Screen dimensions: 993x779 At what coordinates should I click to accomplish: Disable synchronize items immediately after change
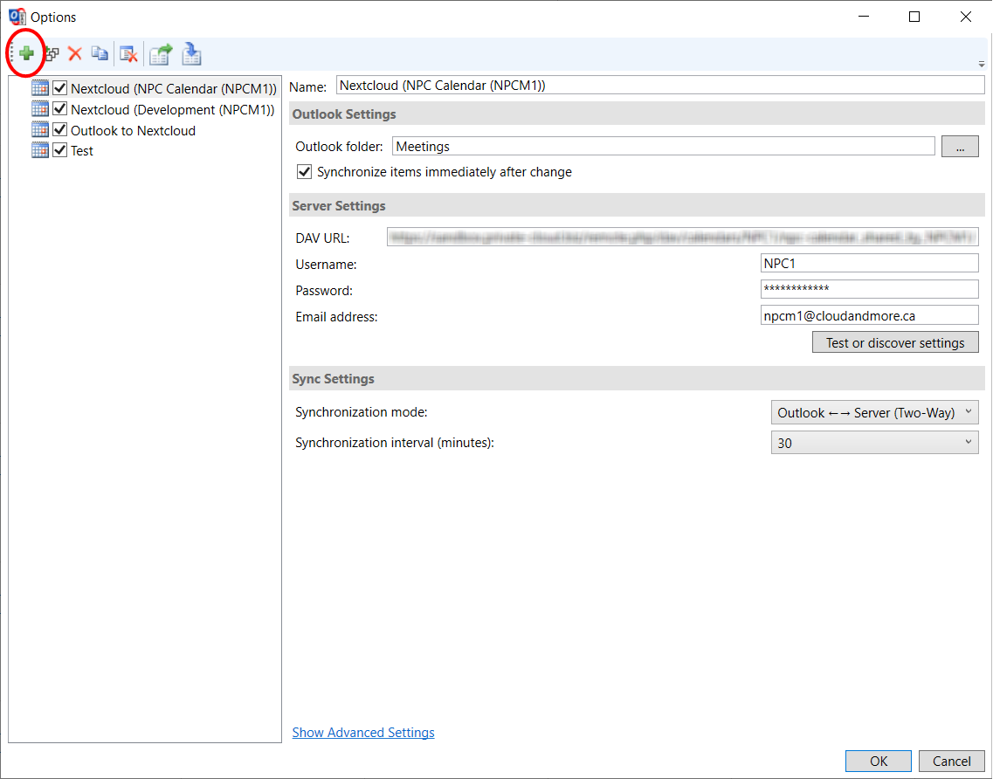coord(304,172)
